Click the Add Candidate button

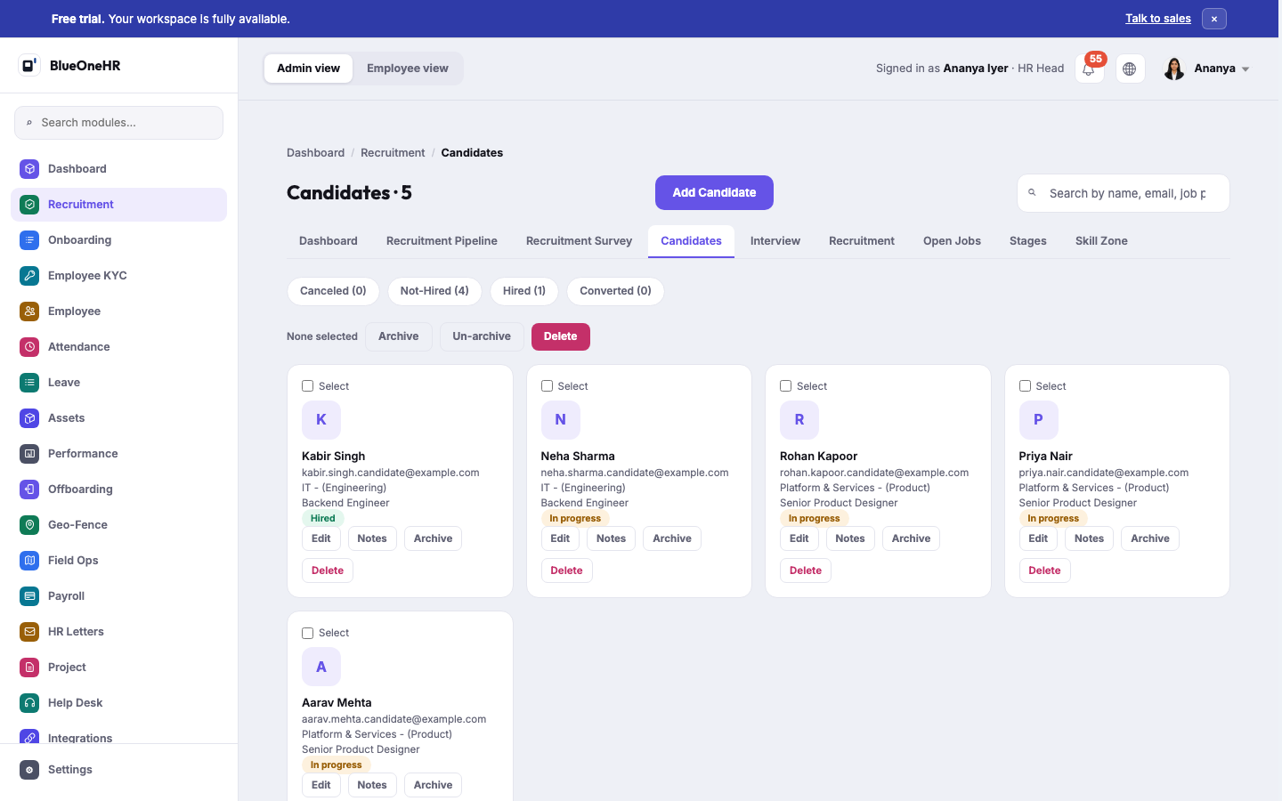(714, 193)
